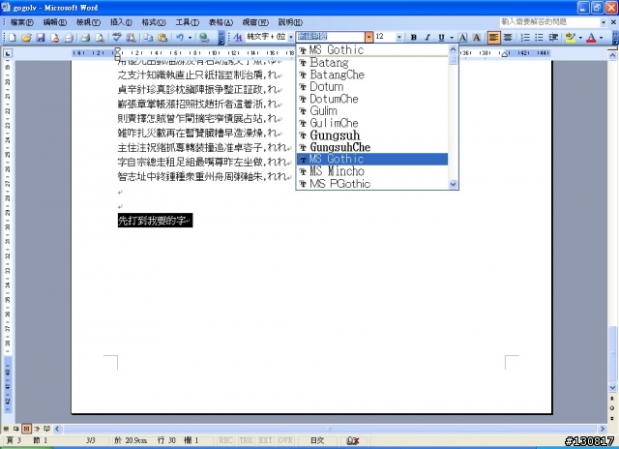
Task: Toggle TRK track changes in the status bar
Action: (246, 440)
